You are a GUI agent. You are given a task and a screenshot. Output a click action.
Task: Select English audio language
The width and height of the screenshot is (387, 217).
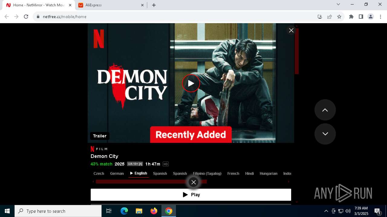click(138, 173)
